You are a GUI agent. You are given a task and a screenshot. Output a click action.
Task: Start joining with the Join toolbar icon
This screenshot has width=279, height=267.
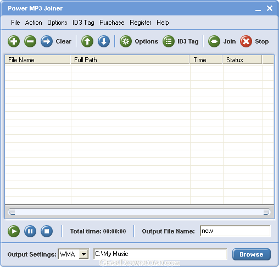(x=214, y=41)
